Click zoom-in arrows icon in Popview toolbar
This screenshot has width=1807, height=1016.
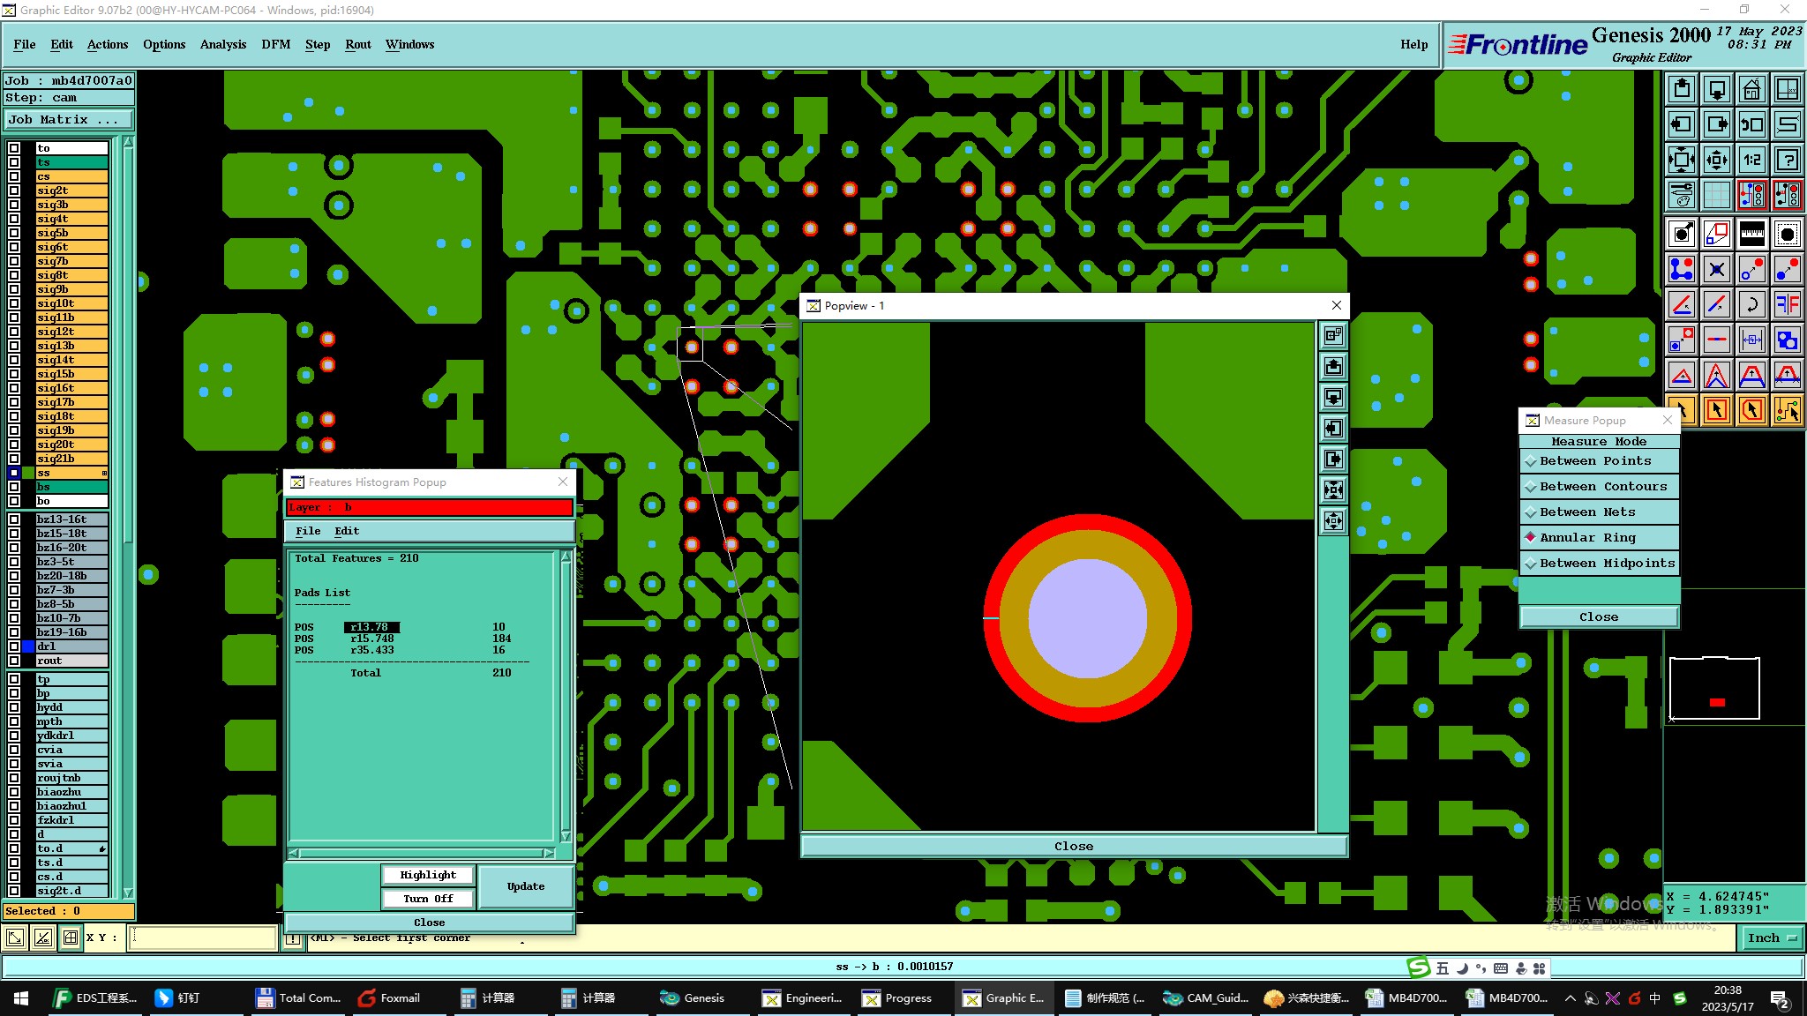(1333, 489)
